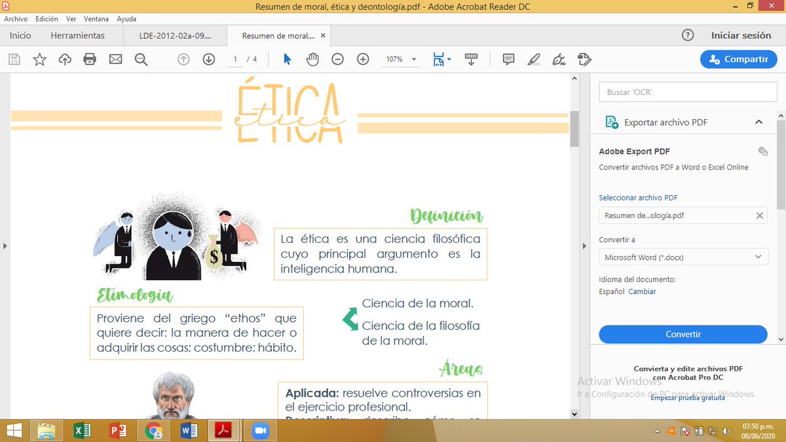
Task: Open the Ventana menu
Action: (96, 19)
